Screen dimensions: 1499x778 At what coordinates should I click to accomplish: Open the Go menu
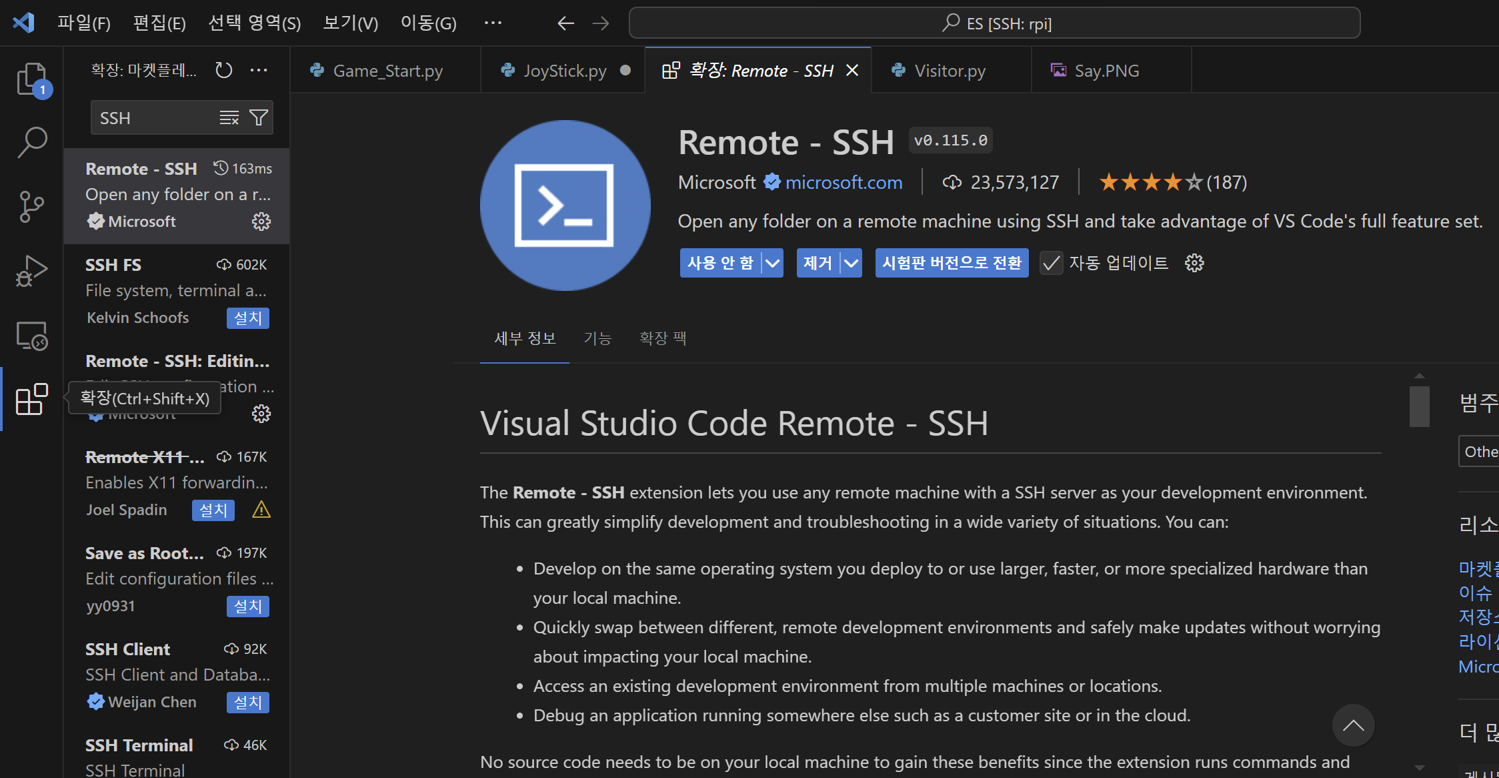coord(429,23)
